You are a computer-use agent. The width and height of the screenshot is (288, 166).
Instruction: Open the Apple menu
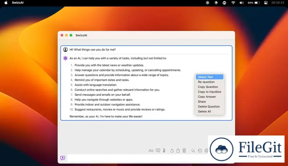click(6, 3)
